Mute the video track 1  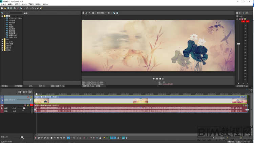(x=28, y=97)
